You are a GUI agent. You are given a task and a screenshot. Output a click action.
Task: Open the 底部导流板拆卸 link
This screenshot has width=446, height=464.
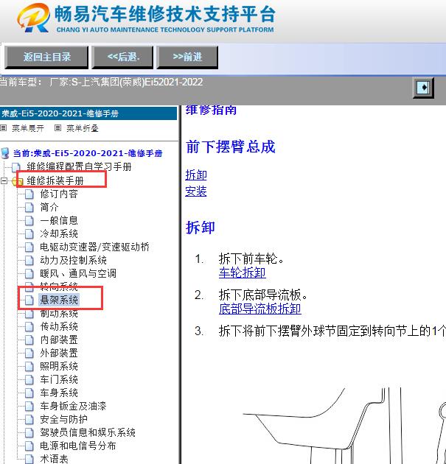pos(260,309)
